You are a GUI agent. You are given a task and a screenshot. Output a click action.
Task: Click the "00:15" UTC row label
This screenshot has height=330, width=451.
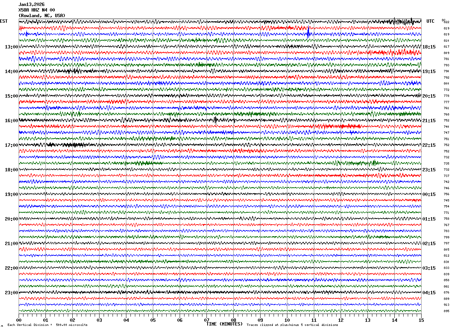429,194
